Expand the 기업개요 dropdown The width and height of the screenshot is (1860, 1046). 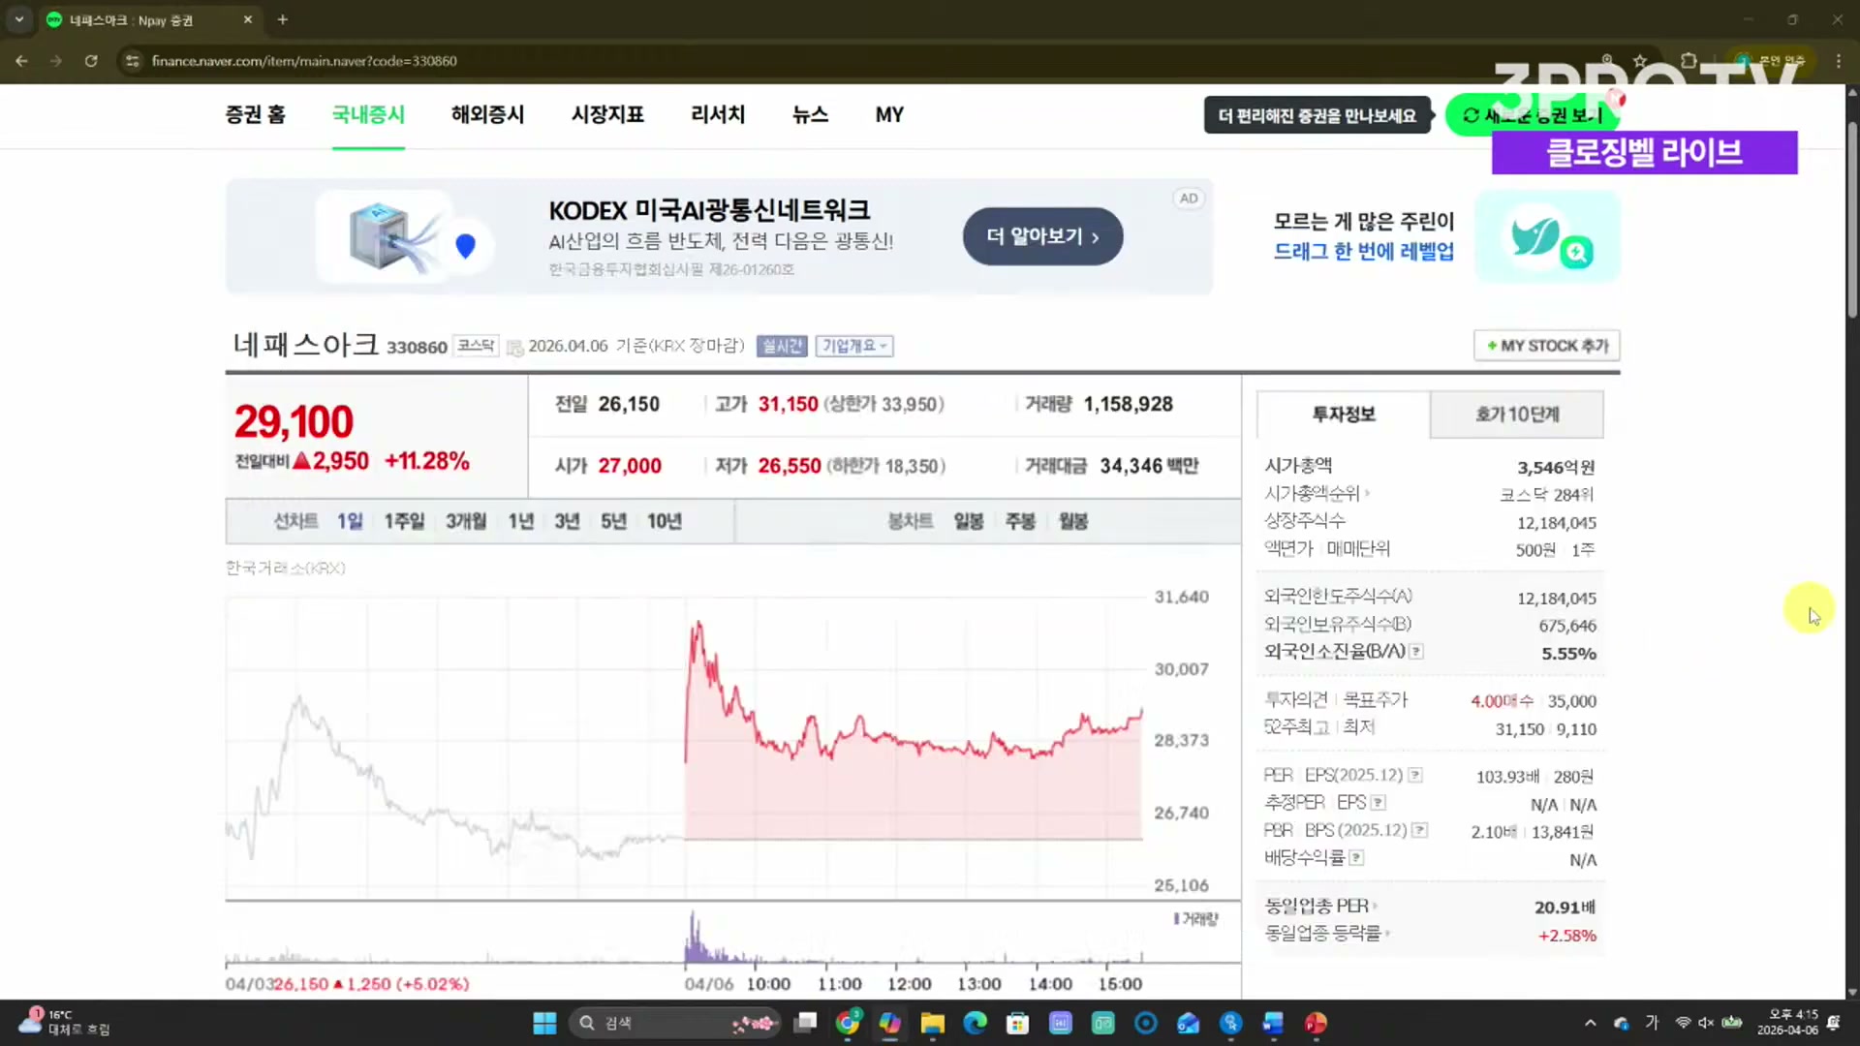click(x=853, y=346)
